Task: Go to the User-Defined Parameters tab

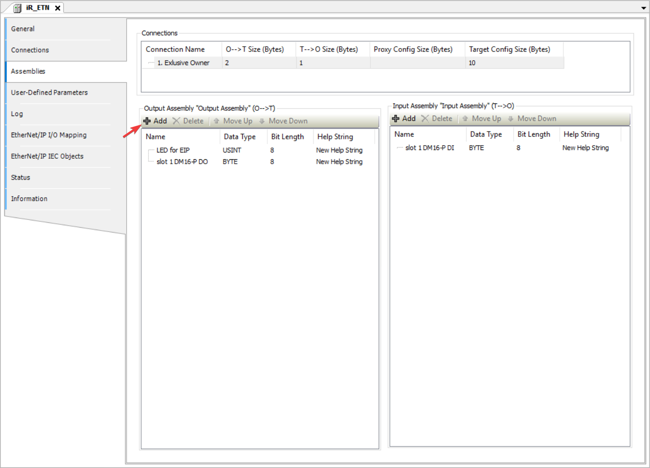Action: (x=50, y=92)
